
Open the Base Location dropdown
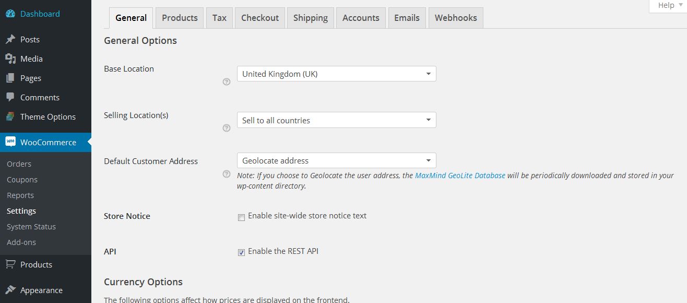336,74
